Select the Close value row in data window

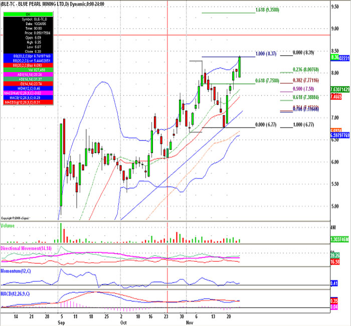pos(28,52)
